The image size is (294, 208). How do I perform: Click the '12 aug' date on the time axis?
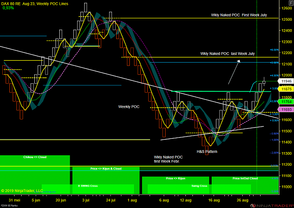click(x=186, y=200)
